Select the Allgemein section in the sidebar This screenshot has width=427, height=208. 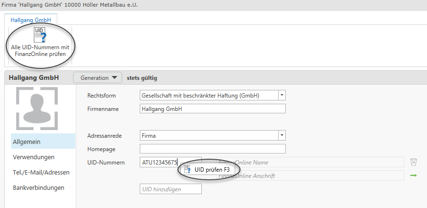click(27, 142)
